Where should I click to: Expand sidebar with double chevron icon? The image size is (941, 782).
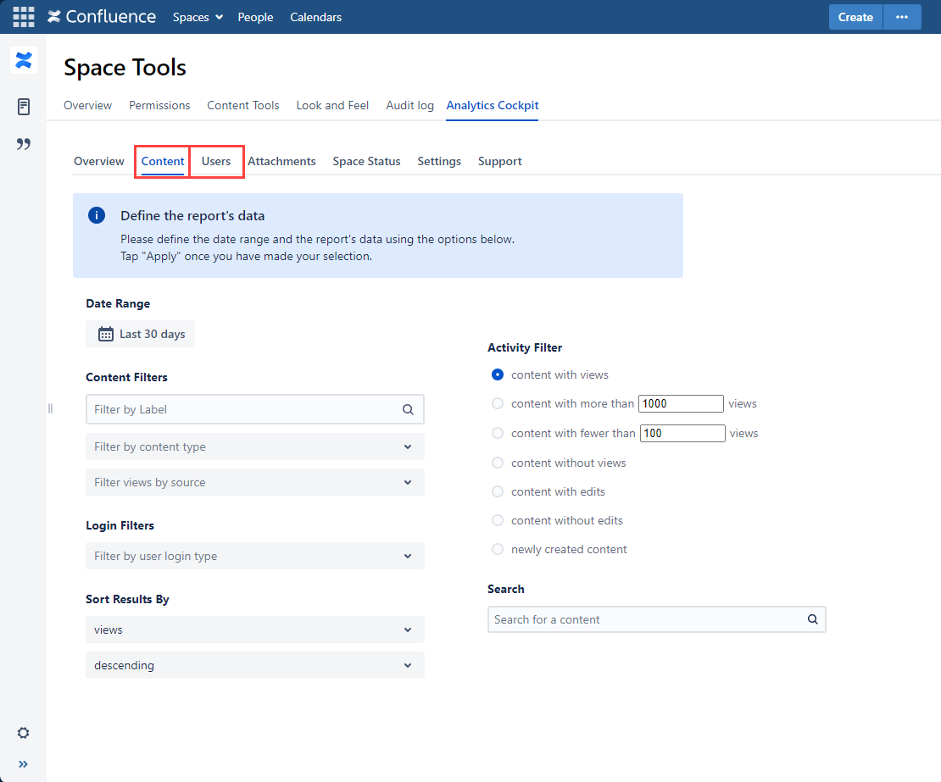[x=24, y=764]
